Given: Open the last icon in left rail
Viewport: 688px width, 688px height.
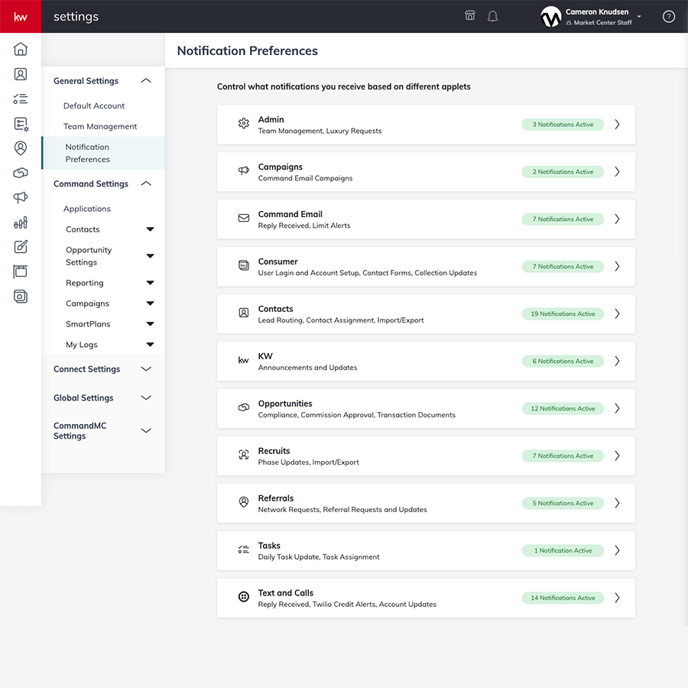Looking at the screenshot, I should (x=20, y=296).
